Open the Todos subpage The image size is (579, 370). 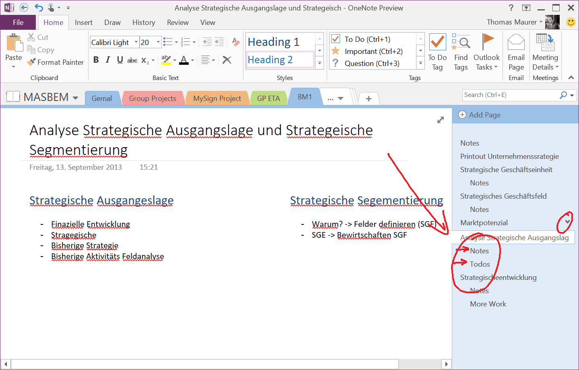tap(480, 264)
